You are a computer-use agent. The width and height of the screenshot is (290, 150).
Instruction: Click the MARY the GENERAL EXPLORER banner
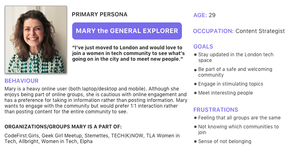click(127, 31)
